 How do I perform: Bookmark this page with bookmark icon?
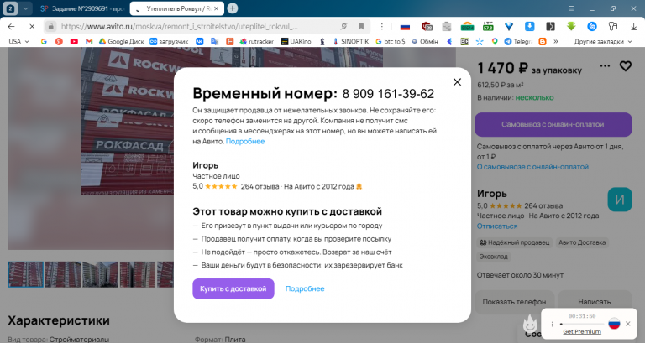361,26
